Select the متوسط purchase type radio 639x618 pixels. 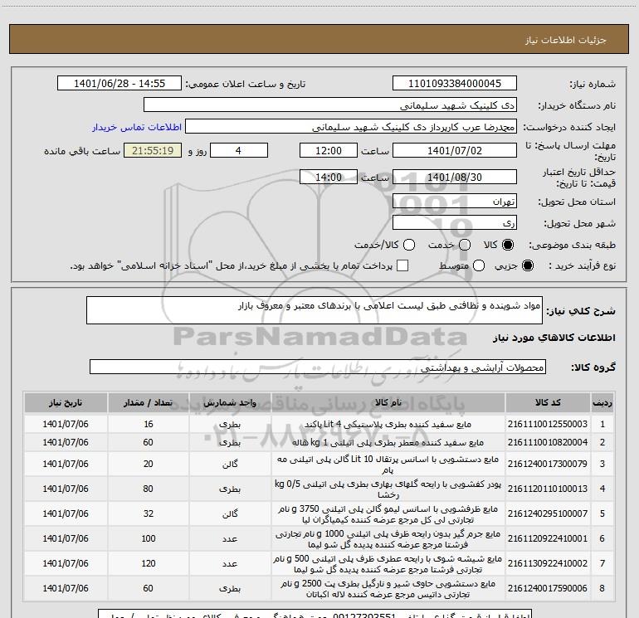tap(479, 265)
